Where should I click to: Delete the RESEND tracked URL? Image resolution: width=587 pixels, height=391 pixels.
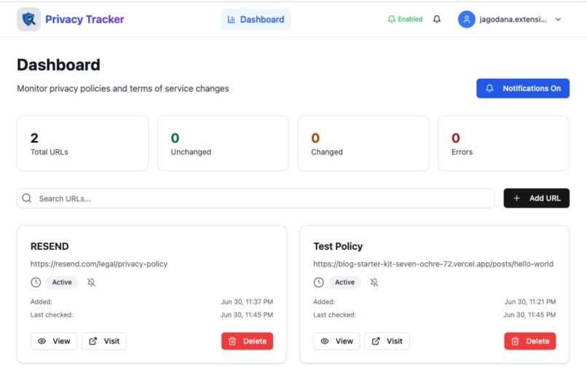247,341
